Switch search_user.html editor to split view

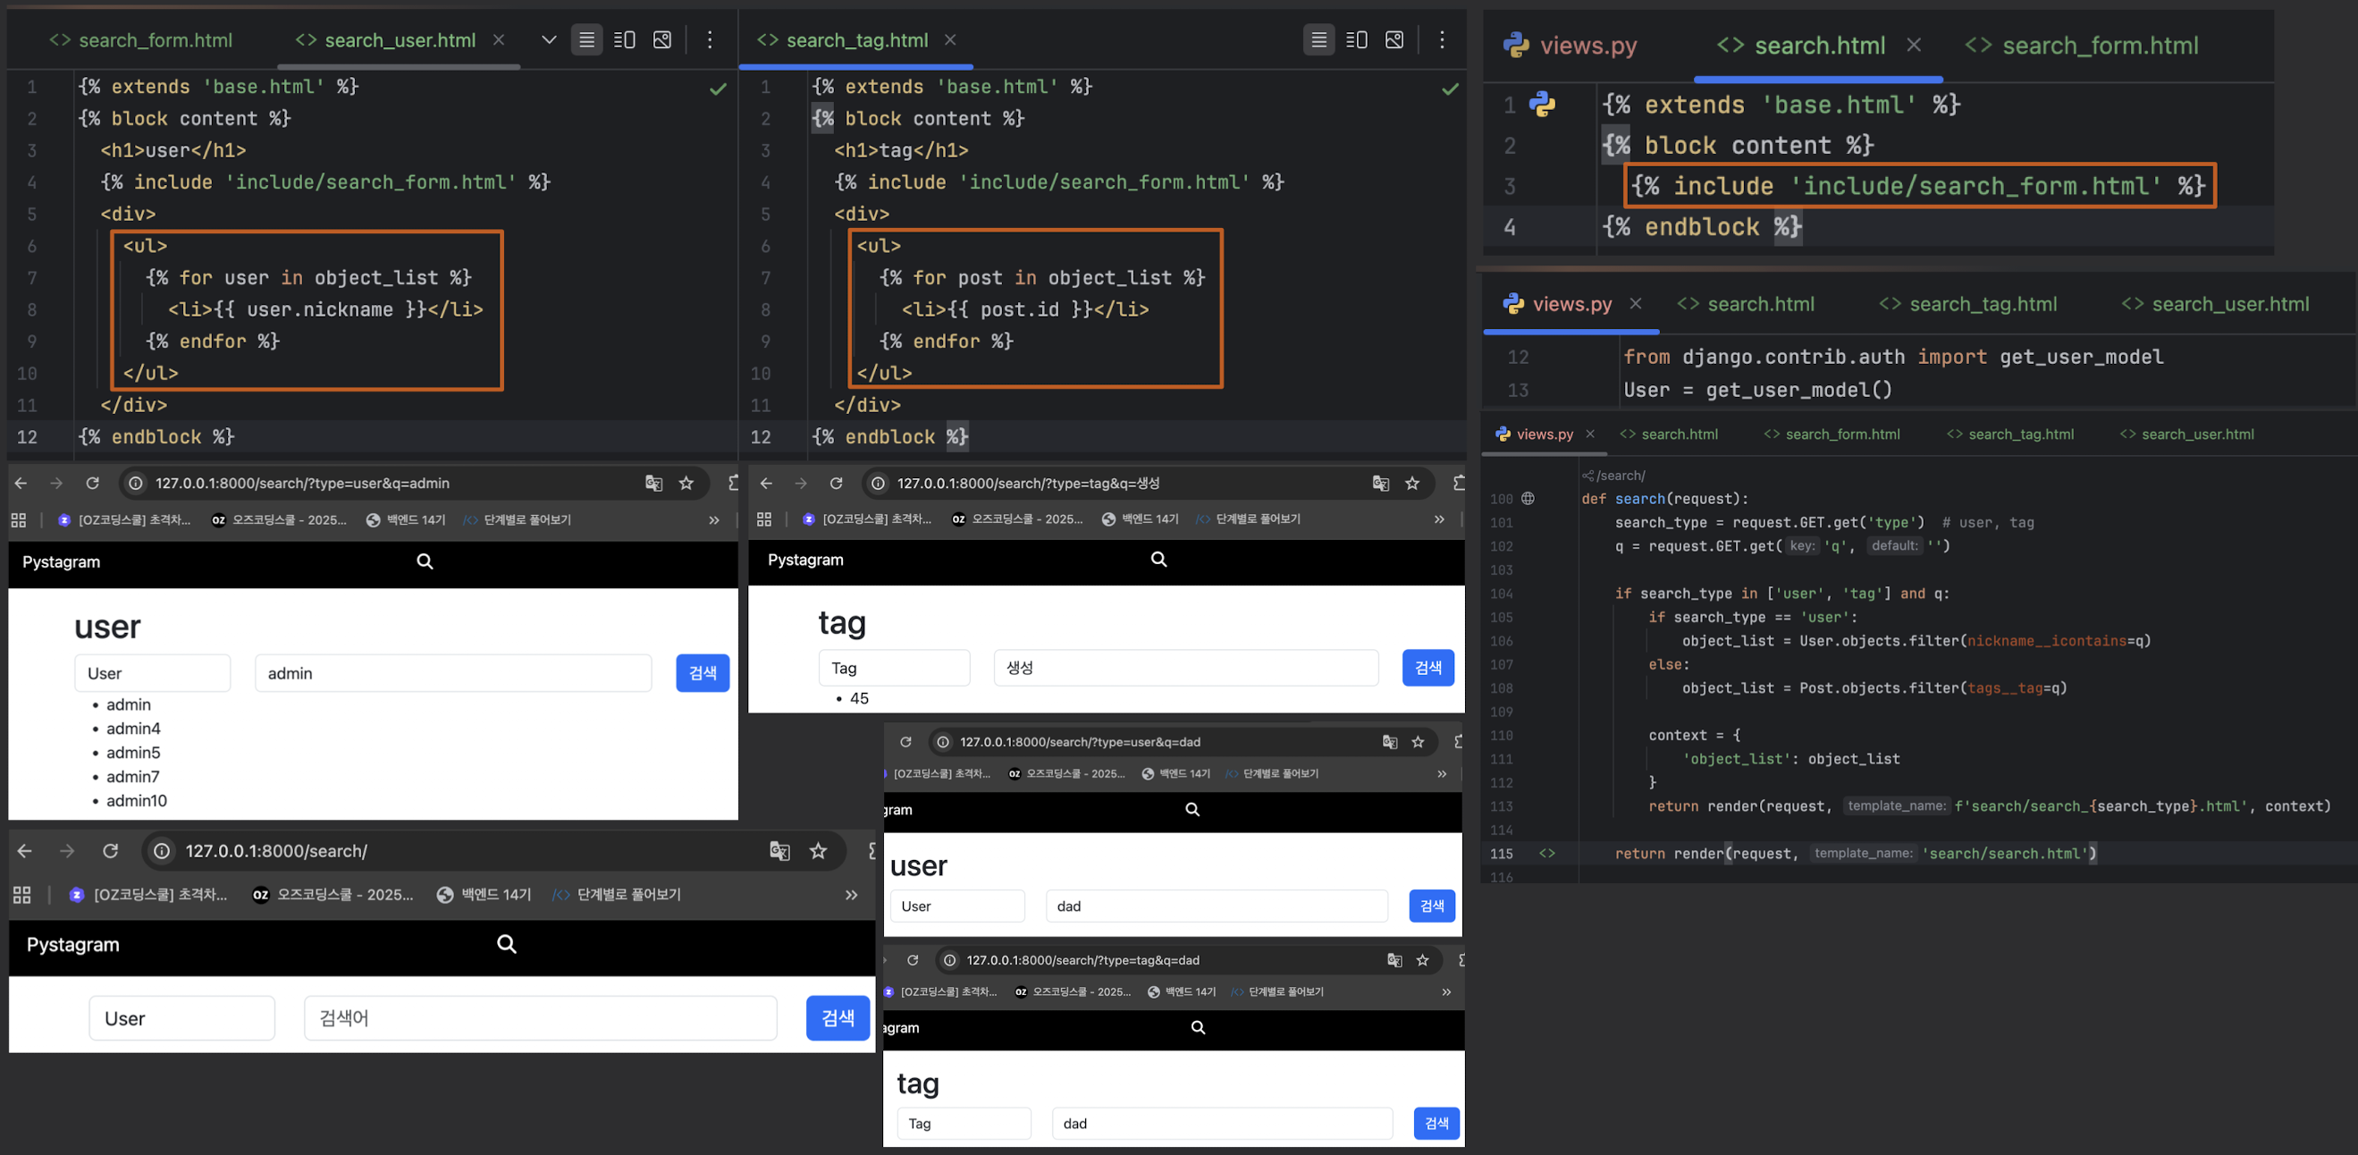tap(624, 39)
